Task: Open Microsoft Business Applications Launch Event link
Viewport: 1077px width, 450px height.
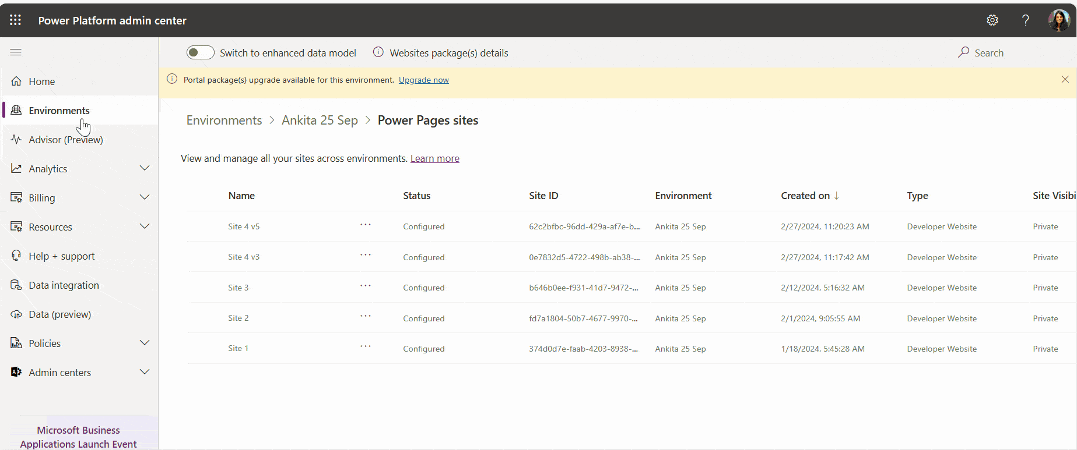Action: click(78, 437)
